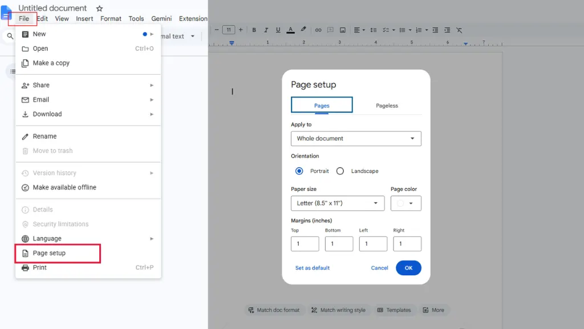Screen dimensions: 584x329
Task: Click the decrease indent icon
Action: click(435, 30)
